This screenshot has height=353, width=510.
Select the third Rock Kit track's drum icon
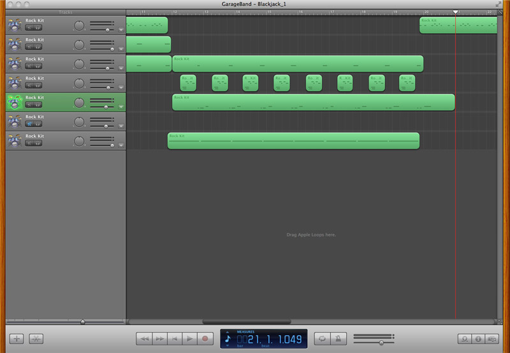(15, 64)
